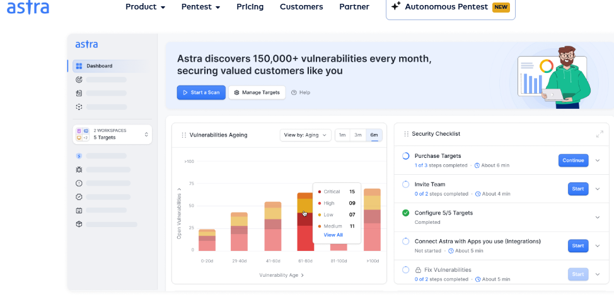Open the target bullseye icon in sidebar
This screenshot has height=295, width=614.
click(x=79, y=80)
